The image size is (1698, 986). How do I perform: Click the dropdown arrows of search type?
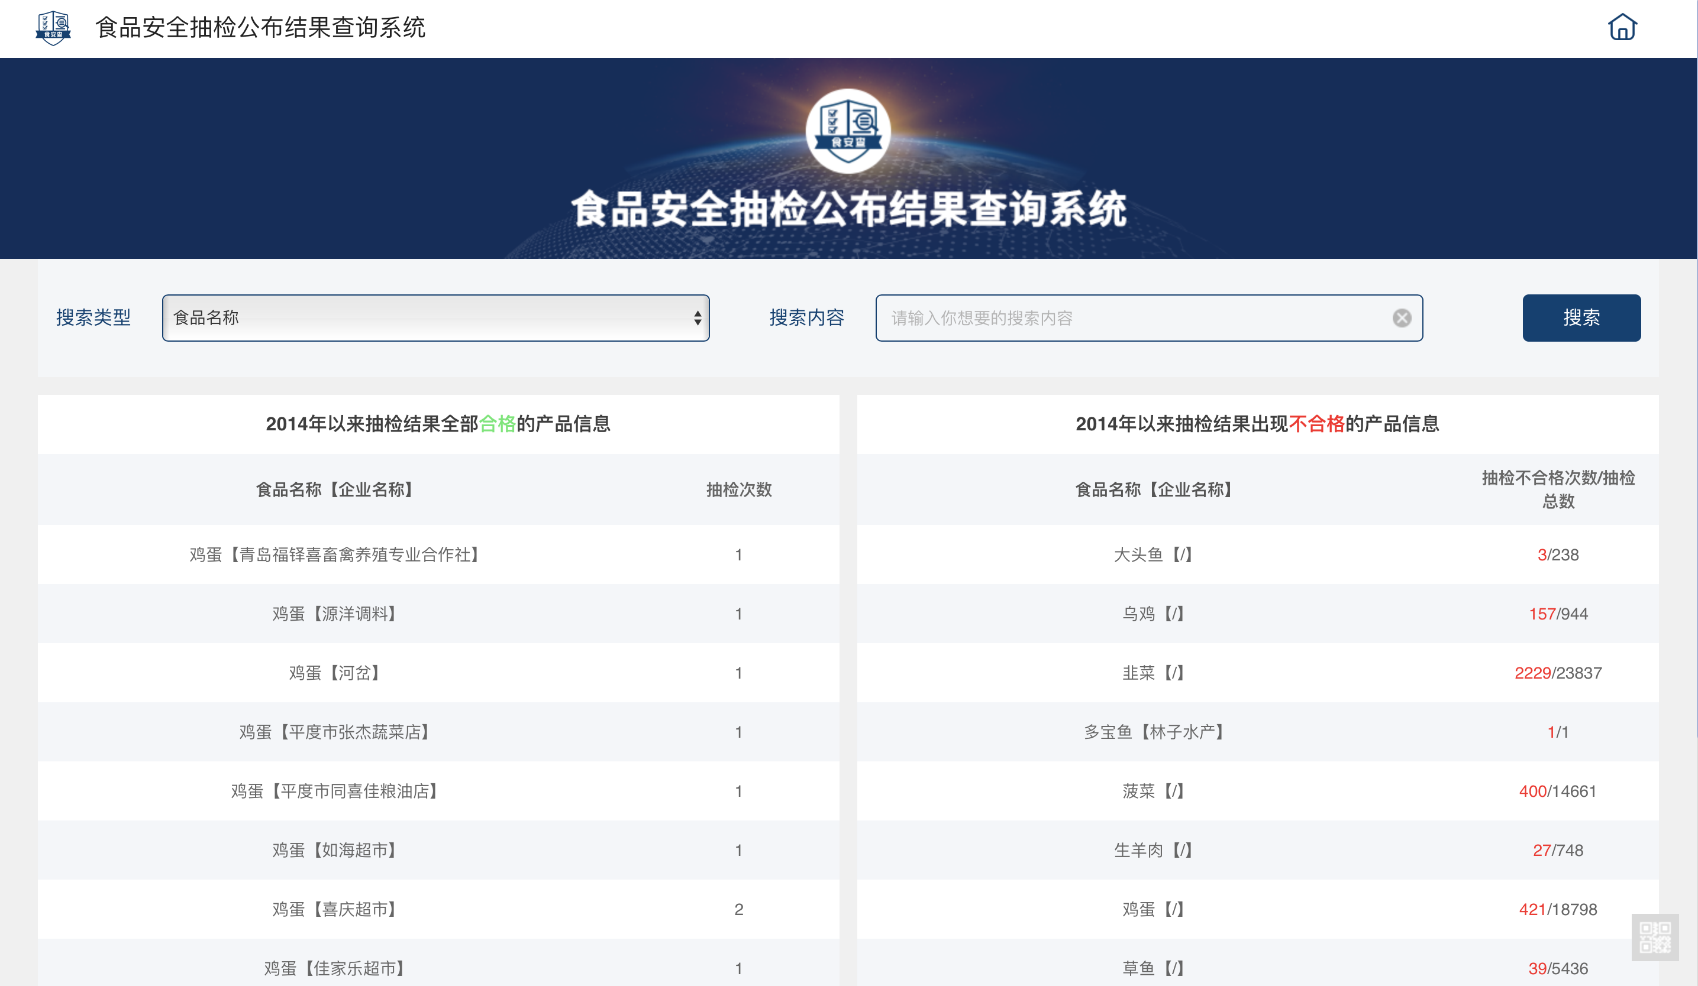click(x=698, y=317)
